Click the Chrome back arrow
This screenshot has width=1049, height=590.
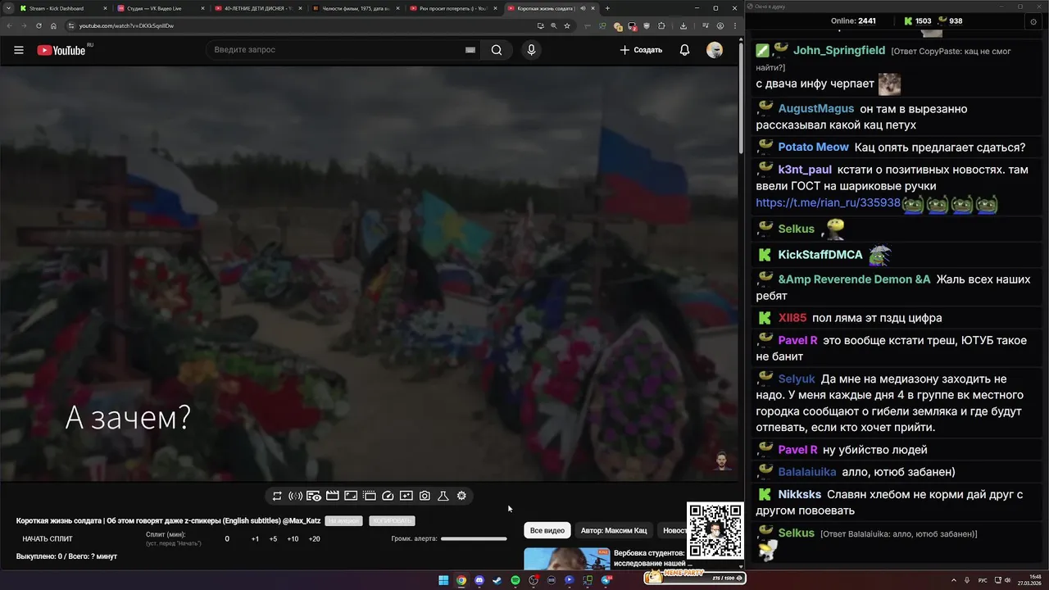point(10,25)
